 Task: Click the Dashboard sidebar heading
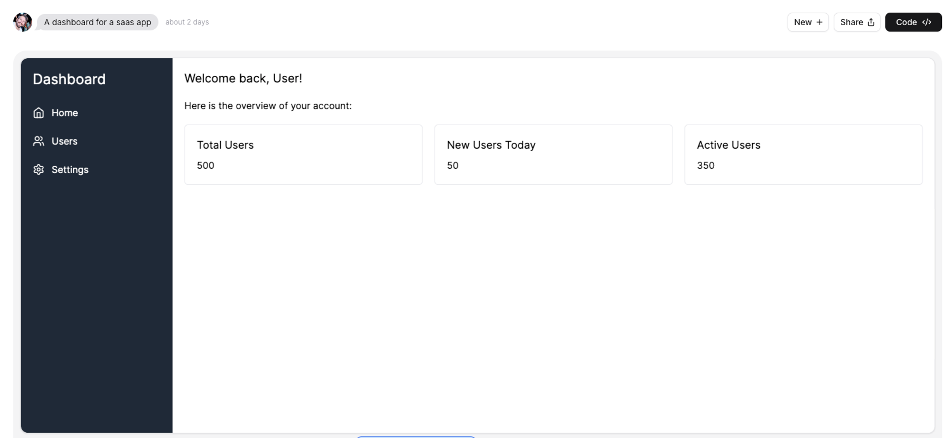(69, 79)
